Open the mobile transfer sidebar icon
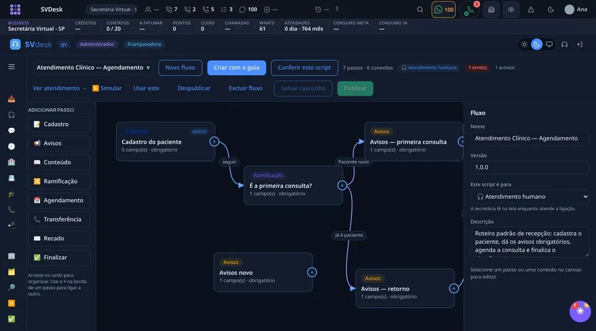The height and width of the screenshot is (331, 596). coord(11,225)
